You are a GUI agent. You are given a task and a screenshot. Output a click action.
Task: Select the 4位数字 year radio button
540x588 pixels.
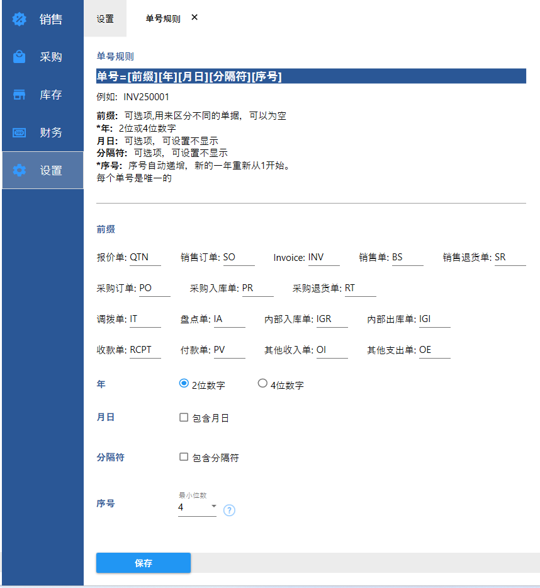pyautogui.click(x=262, y=384)
